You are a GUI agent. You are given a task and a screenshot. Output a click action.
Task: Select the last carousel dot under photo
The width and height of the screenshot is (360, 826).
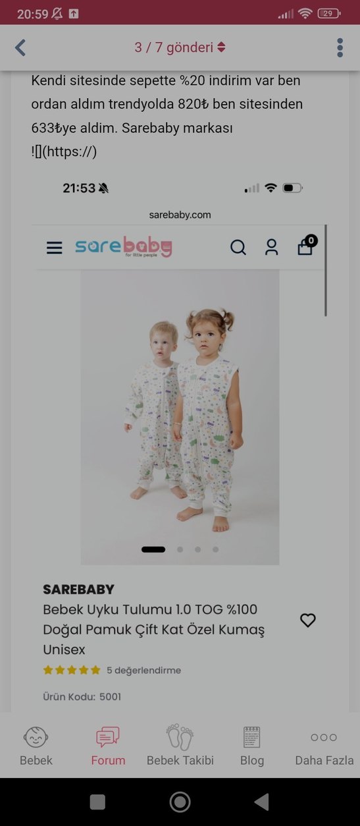coord(215,549)
